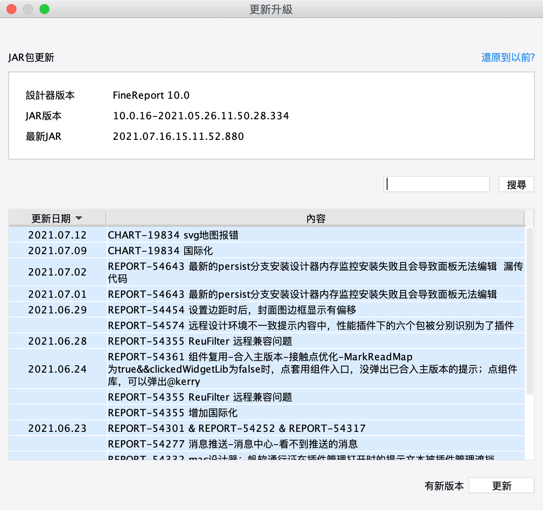Select REPORT-54643 row ending 漏传代码

[316, 272]
